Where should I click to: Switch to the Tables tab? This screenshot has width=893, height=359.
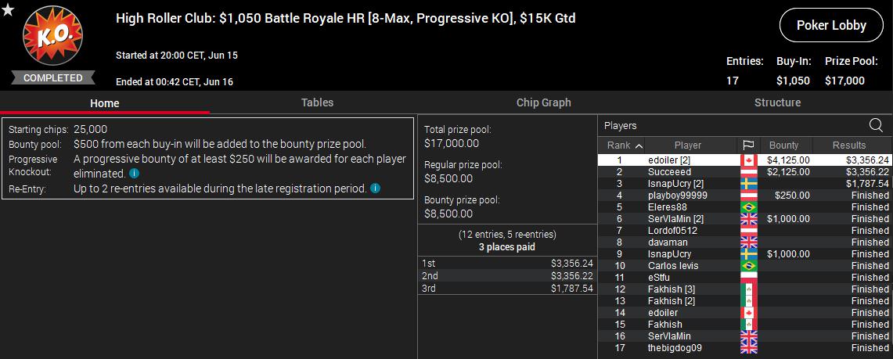coord(317,102)
